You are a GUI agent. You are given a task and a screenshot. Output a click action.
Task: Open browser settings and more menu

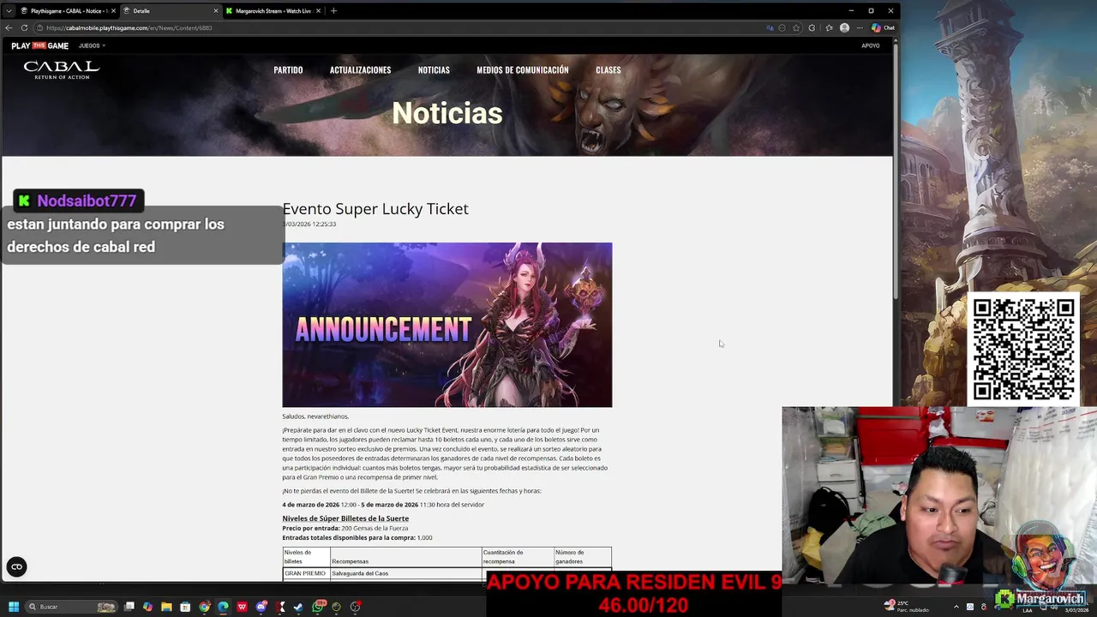point(860,27)
